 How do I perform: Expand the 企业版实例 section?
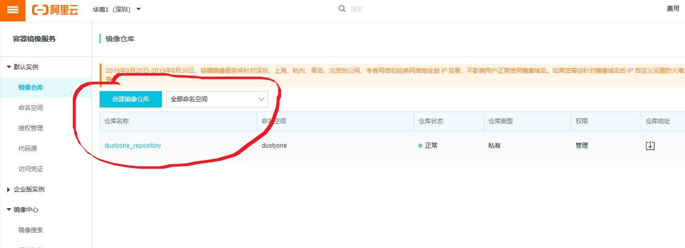tap(26, 189)
